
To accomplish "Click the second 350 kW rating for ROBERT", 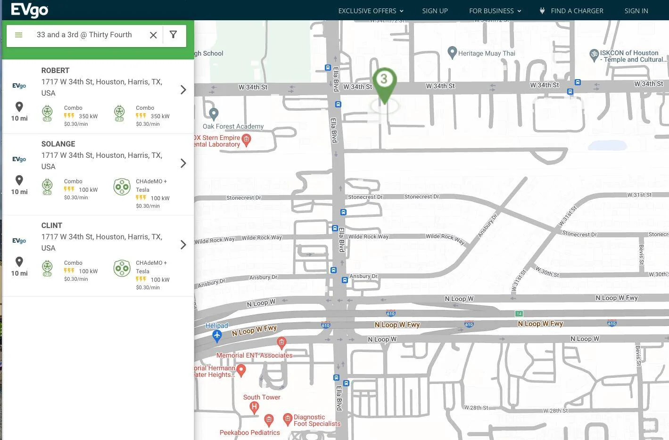I will [x=160, y=116].
